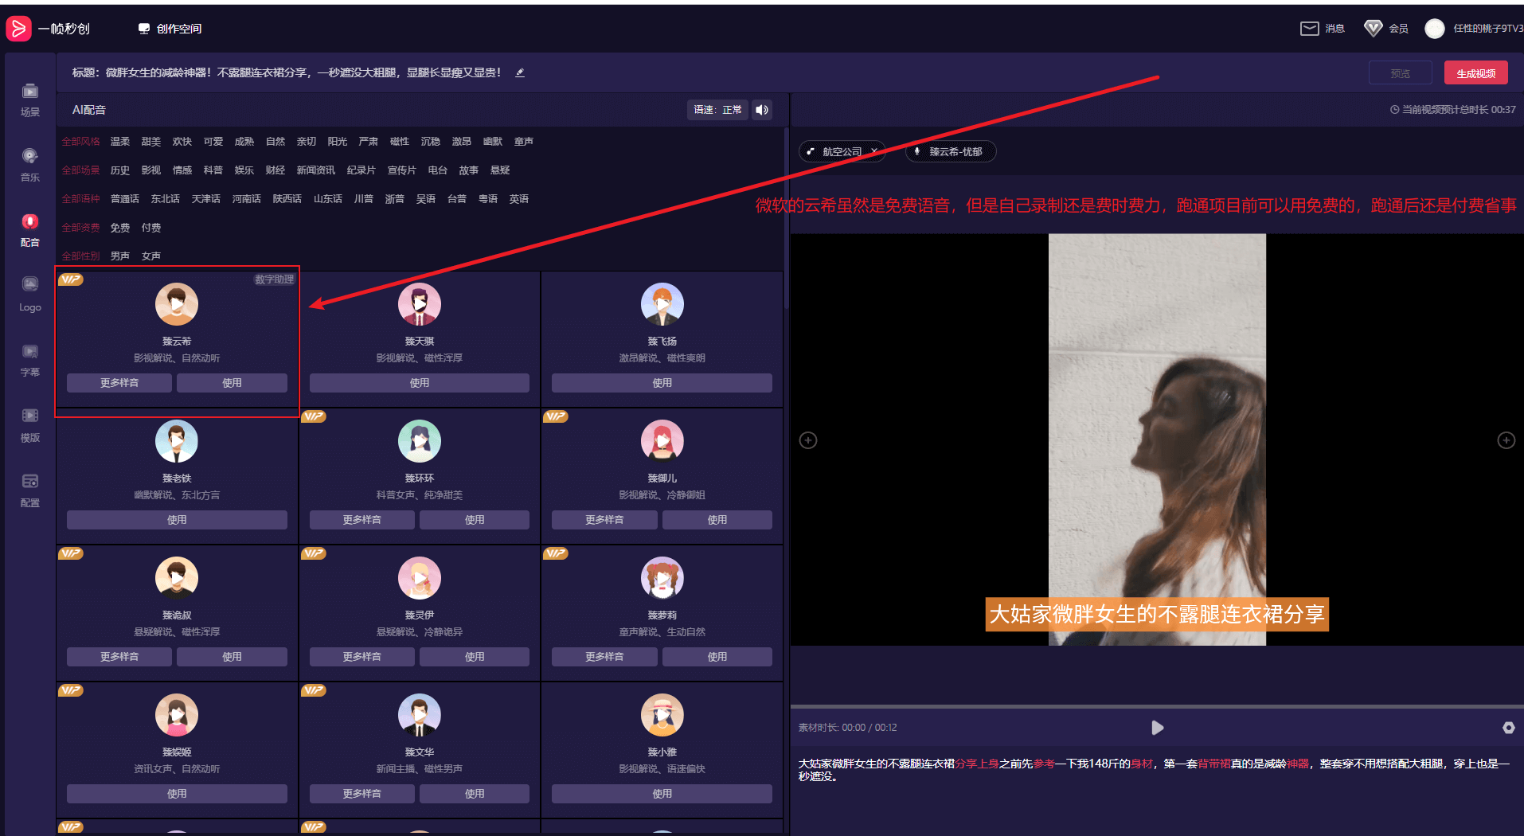1524x836 pixels.
Task: Click the 生成视频 generate video button
Action: coord(1475,73)
